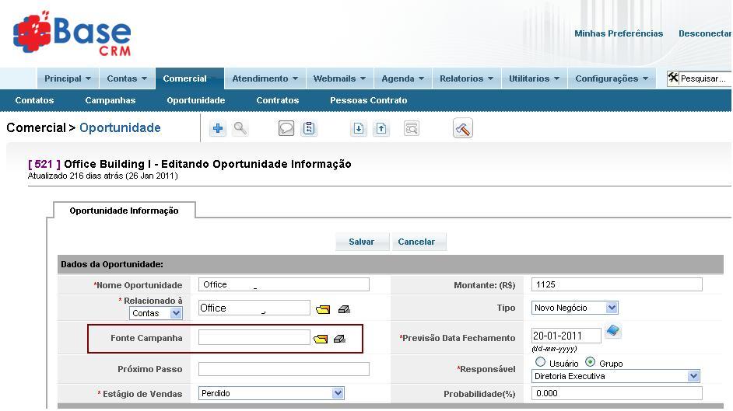Expand the Estágio de Vendas dropdown
This screenshot has width=733, height=411.
tap(271, 393)
